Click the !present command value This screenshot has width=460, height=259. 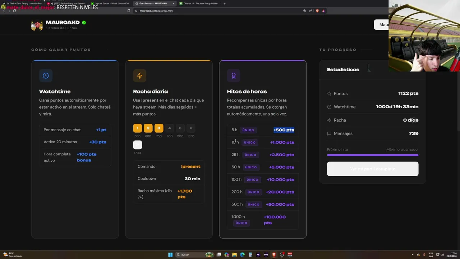point(191,167)
